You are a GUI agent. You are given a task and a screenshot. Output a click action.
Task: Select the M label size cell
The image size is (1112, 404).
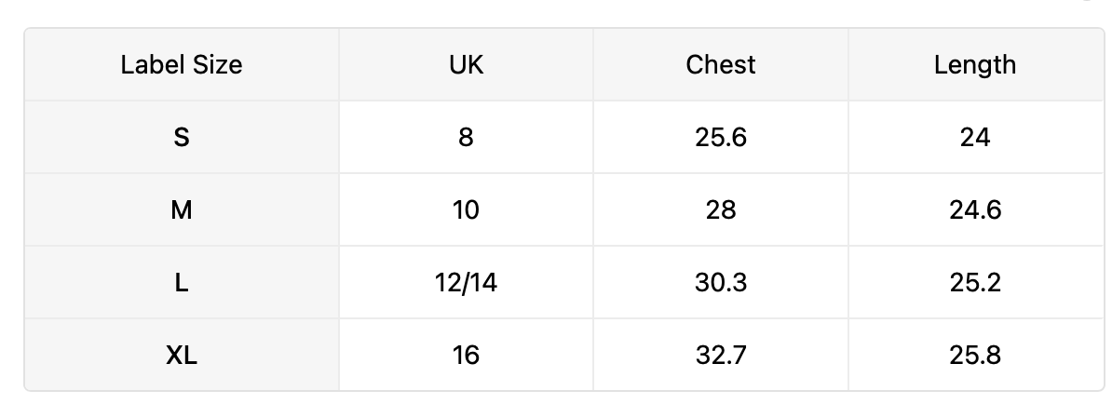182,209
